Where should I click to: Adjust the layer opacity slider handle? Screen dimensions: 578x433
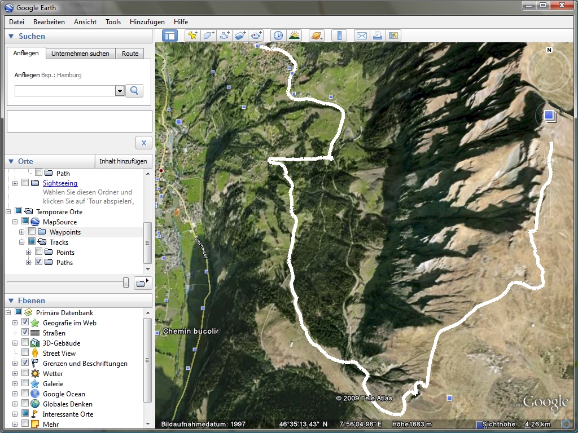126,282
